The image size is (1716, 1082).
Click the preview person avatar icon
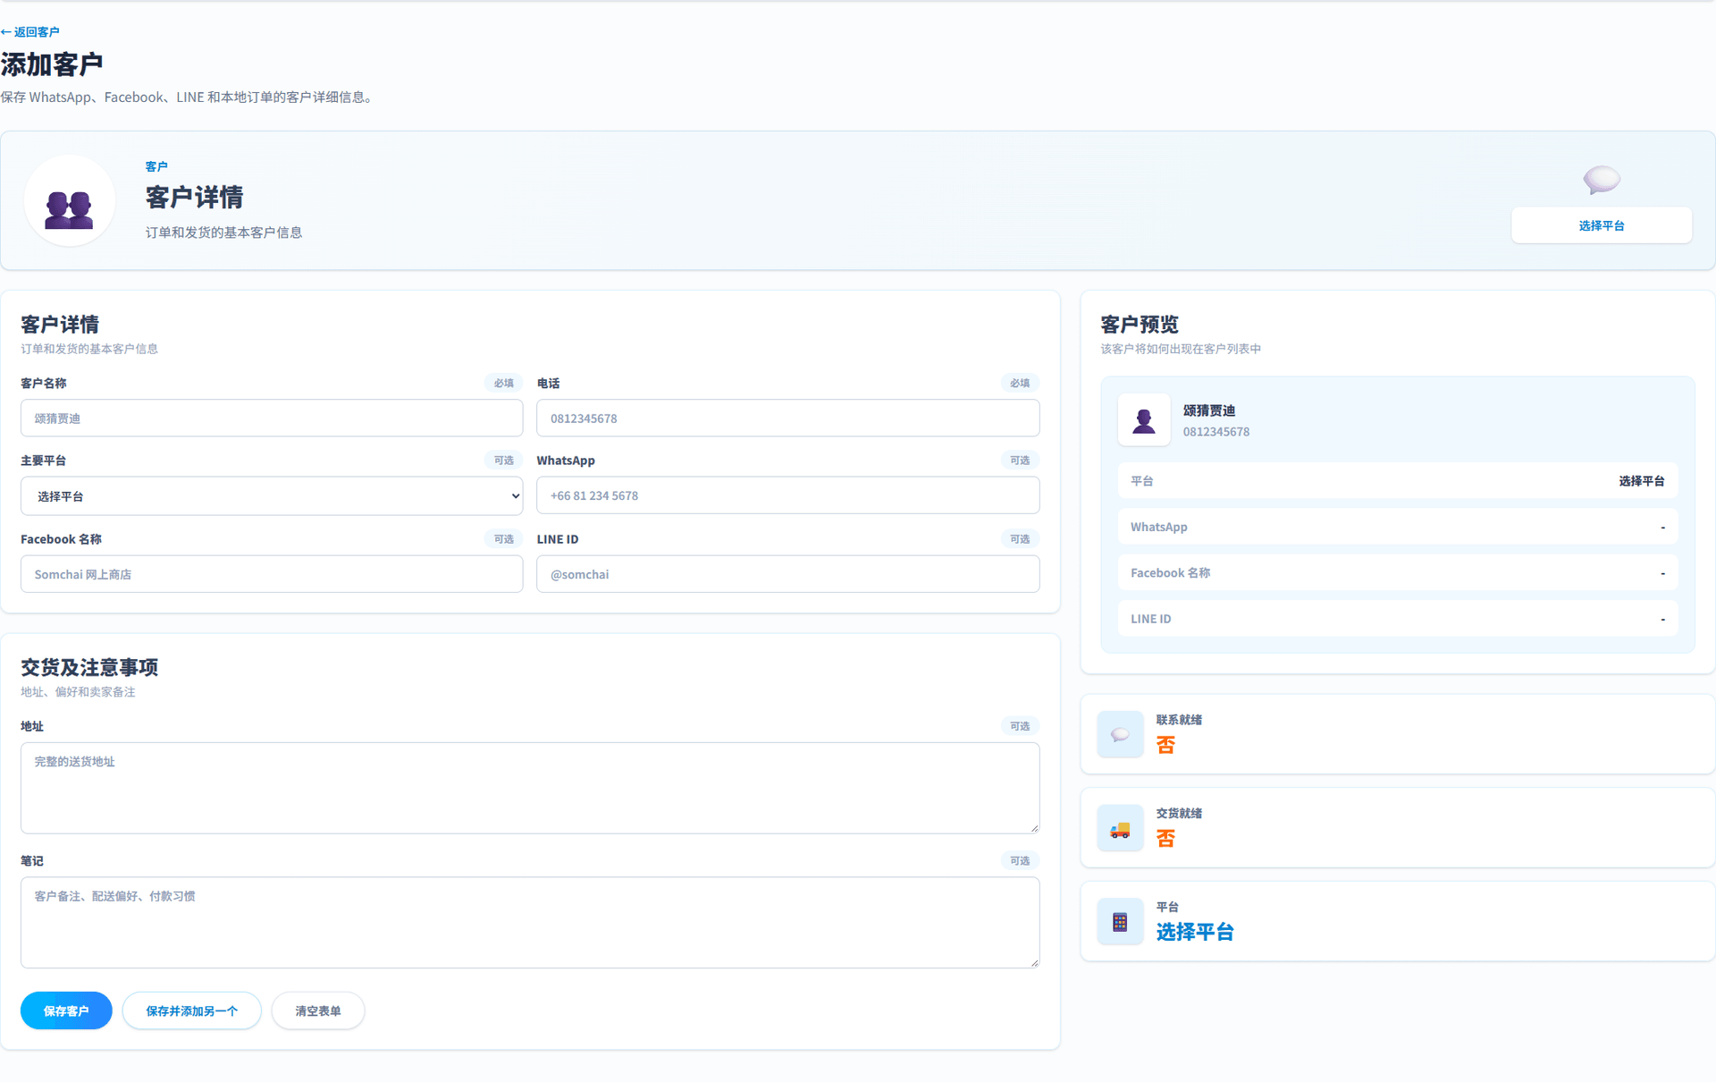point(1143,419)
